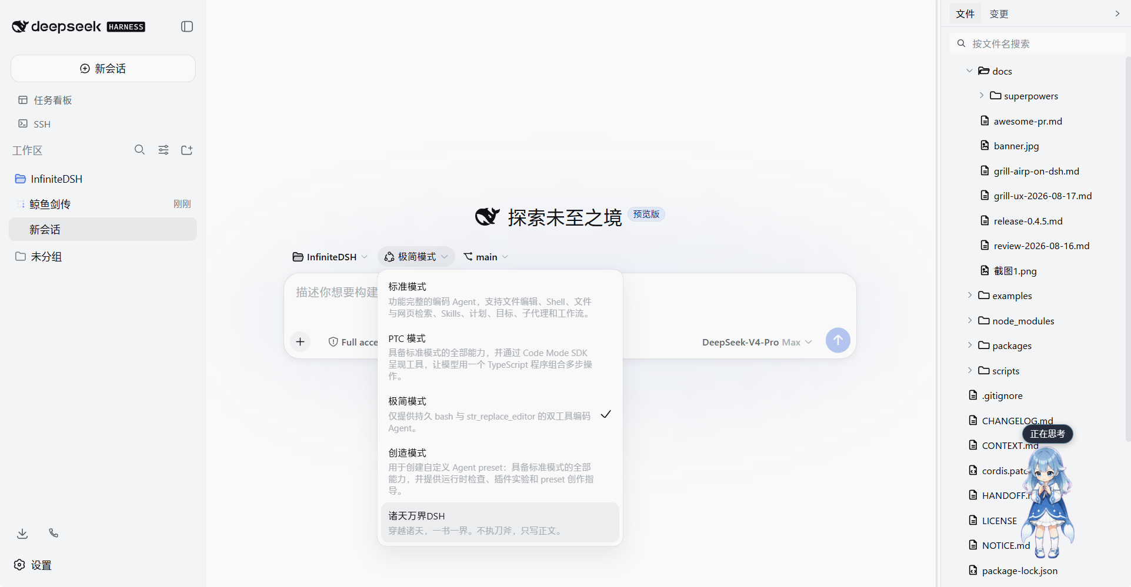Switch to the 文件 tab
The width and height of the screenshot is (1131, 587).
[x=965, y=14]
